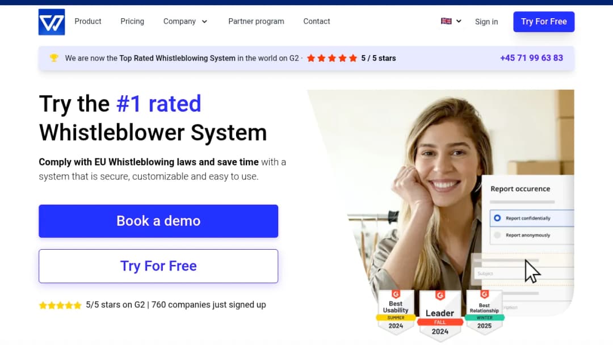
Task: Click the outlined Try For Free button
Action: click(158, 266)
